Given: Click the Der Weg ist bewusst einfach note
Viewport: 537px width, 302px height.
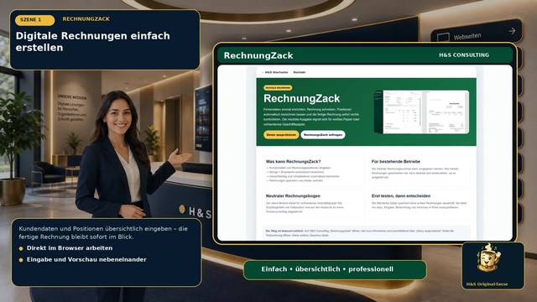Looking at the screenshot, I should coord(366,233).
